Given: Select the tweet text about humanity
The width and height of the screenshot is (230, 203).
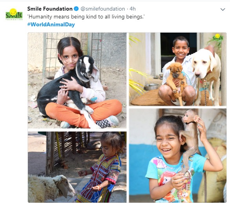Looking at the screenshot, I should coord(86,17).
